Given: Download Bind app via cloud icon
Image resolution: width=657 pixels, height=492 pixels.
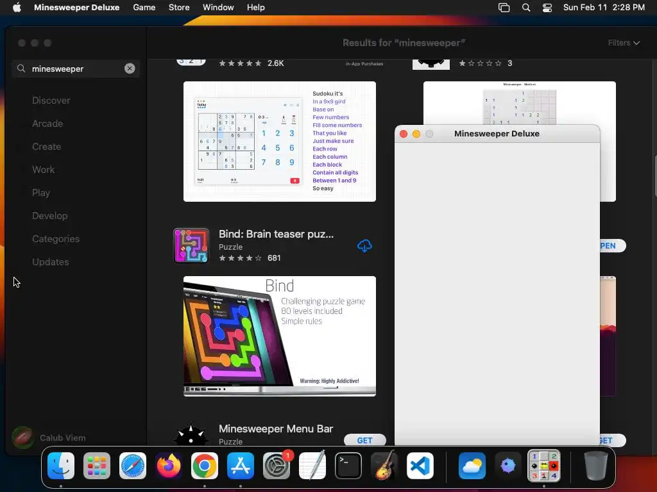Looking at the screenshot, I should click(x=364, y=245).
